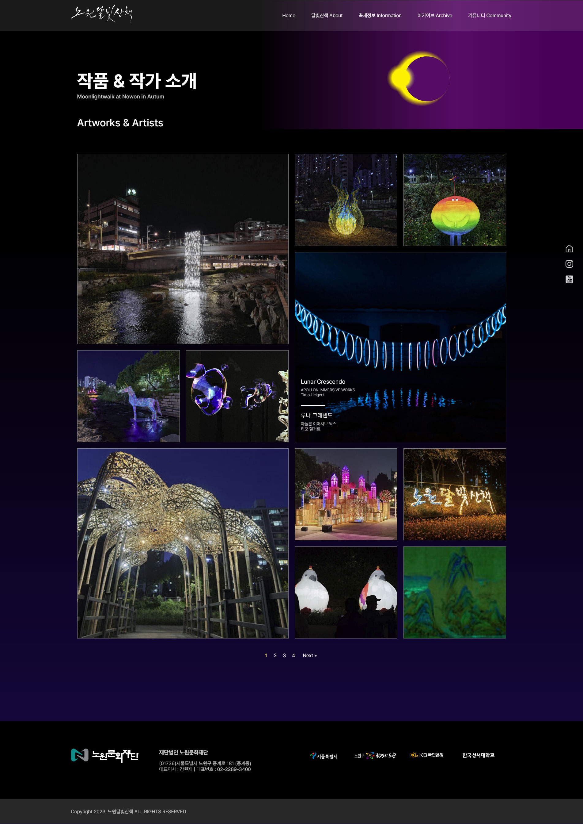The image size is (583, 824).
Task: Go to page 1 of gallery
Action: click(266, 655)
